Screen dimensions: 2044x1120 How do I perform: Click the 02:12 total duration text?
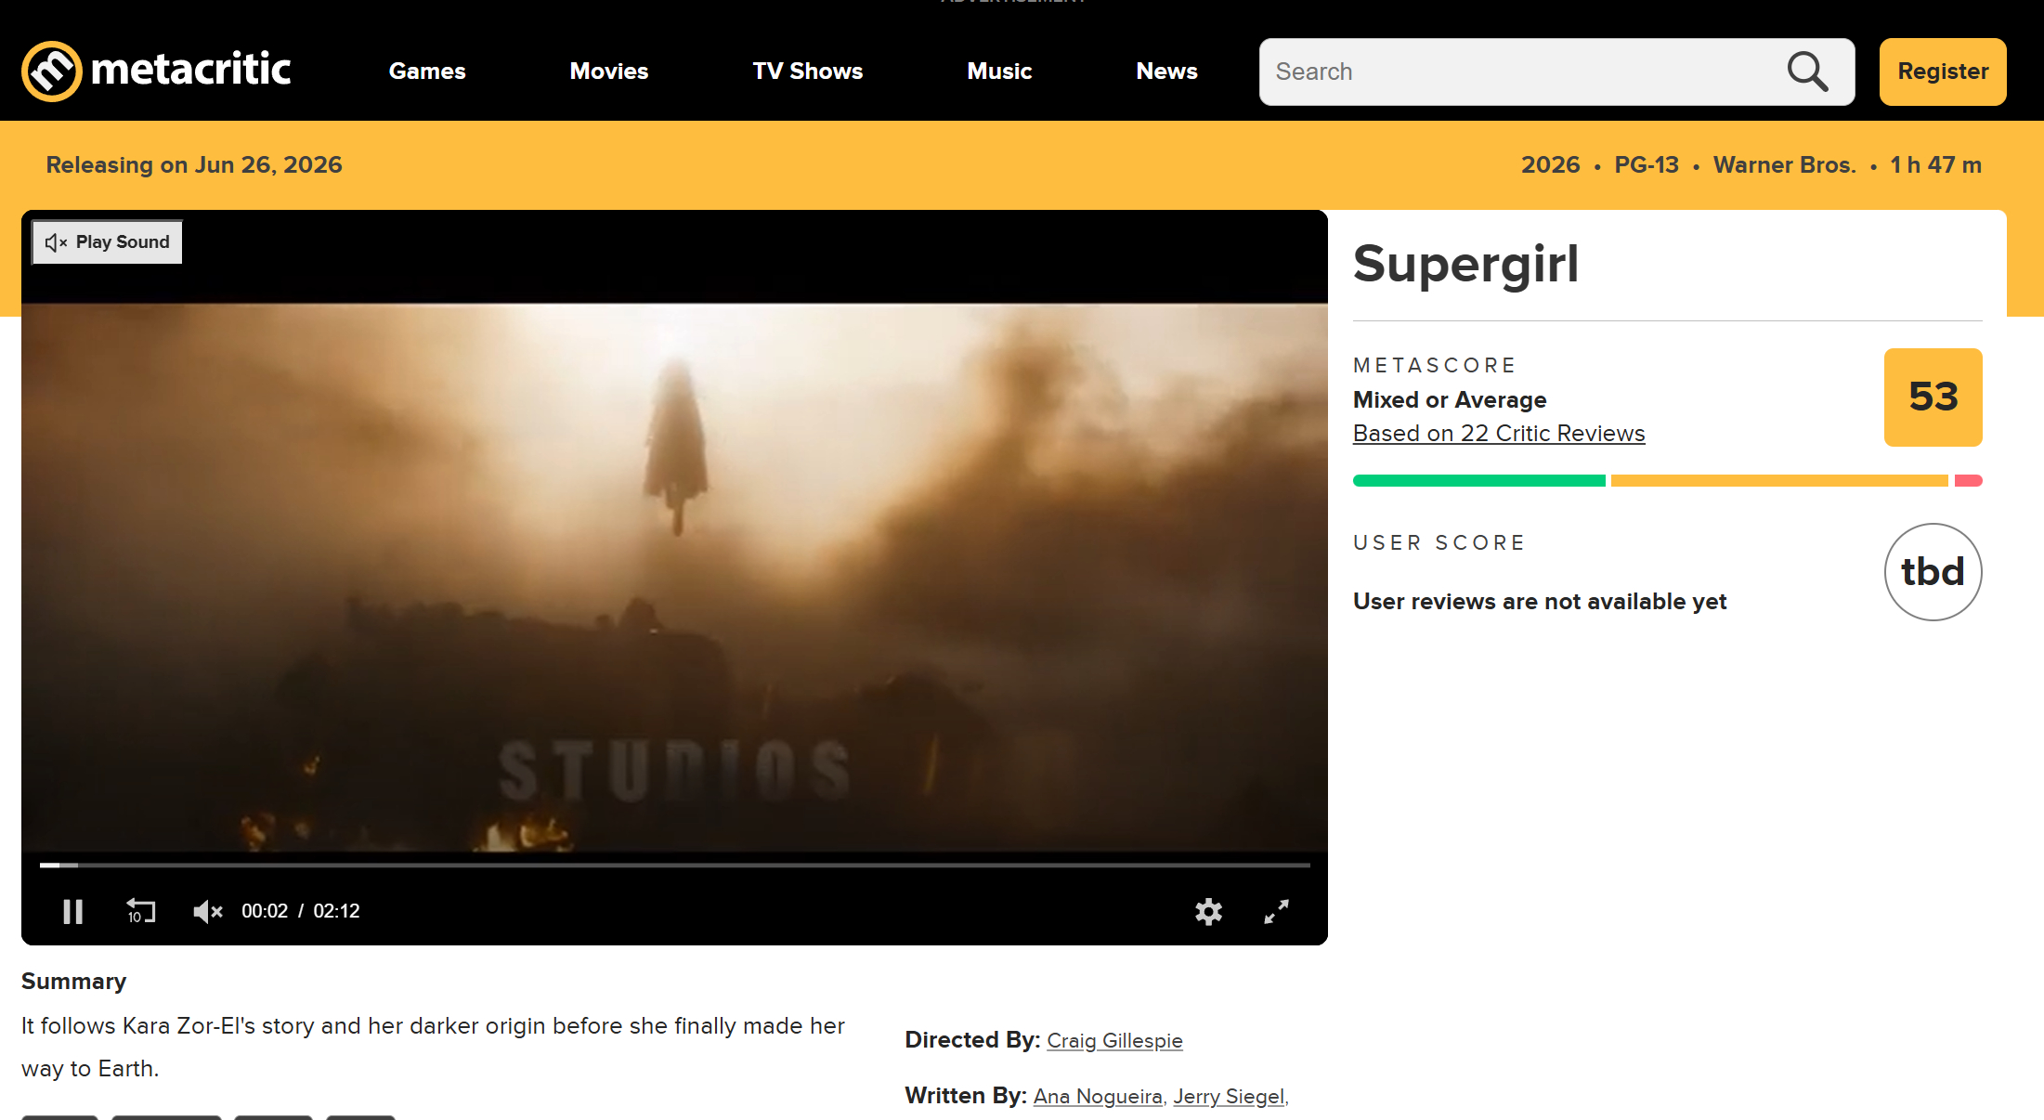tap(336, 912)
